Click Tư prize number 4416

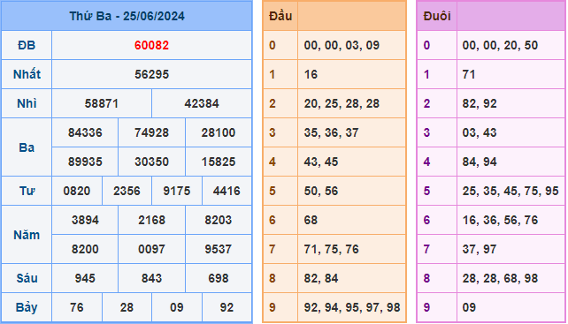226,191
